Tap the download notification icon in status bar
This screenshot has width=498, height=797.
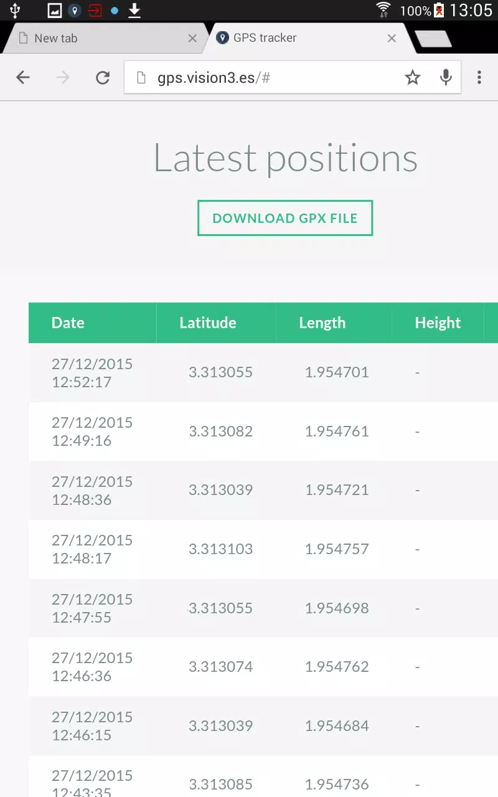(134, 11)
